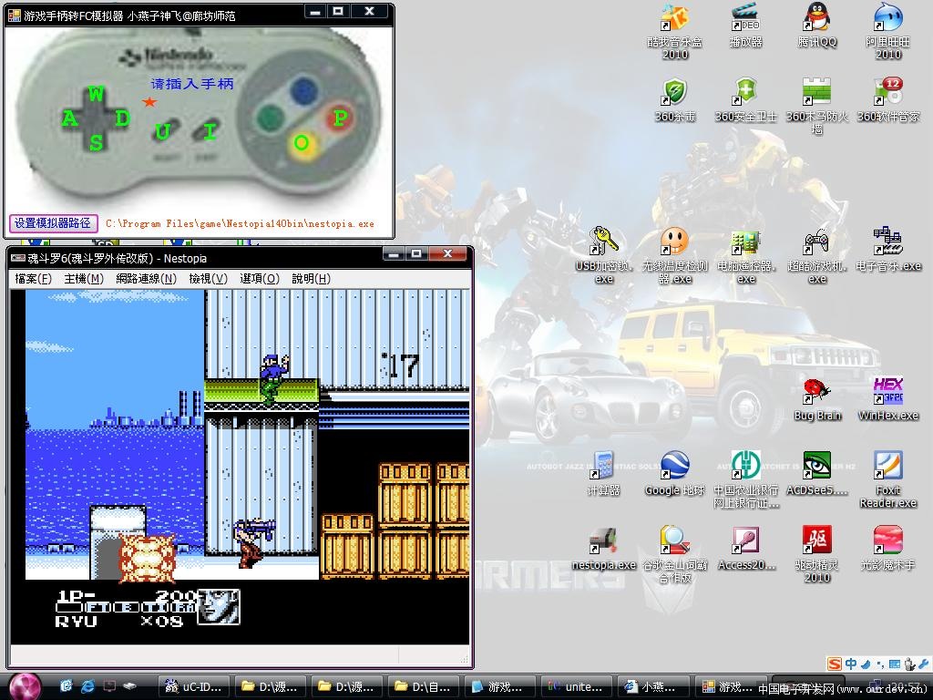Switch to the 小燕... taskbar button
933x700 pixels.
[x=652, y=687]
